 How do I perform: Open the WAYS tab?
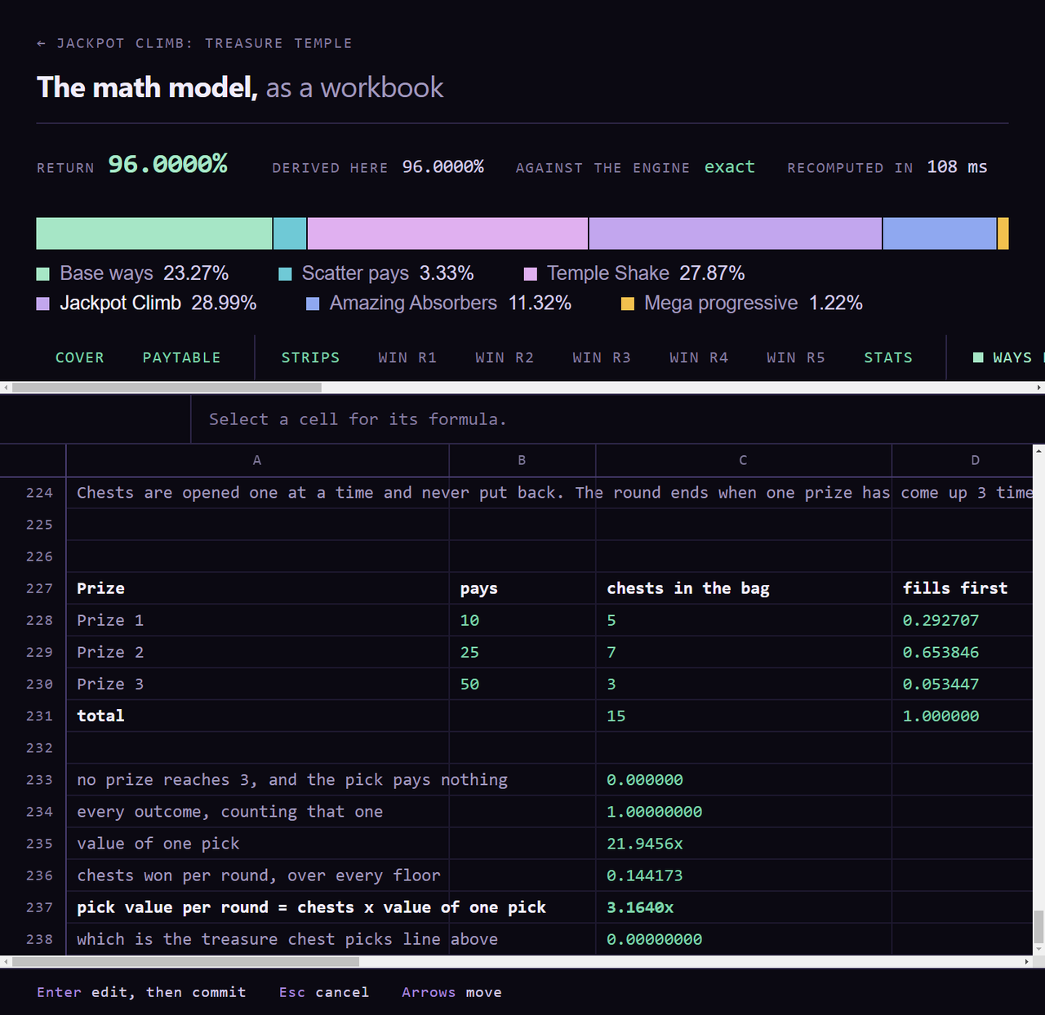(x=1003, y=357)
